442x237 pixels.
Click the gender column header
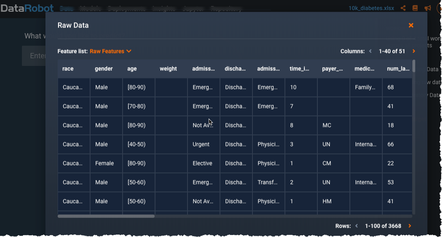coord(104,69)
